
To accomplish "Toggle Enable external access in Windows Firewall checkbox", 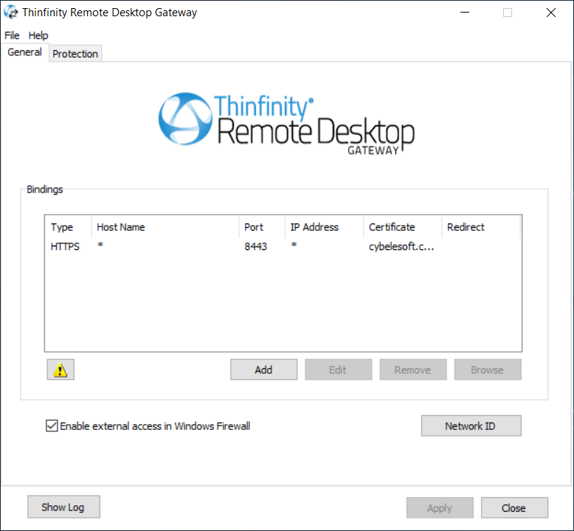I will 52,426.
